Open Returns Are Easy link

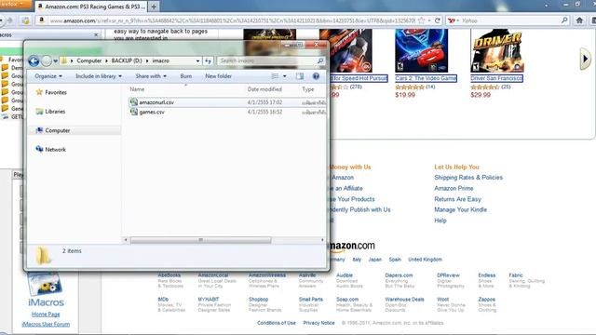[x=457, y=199]
